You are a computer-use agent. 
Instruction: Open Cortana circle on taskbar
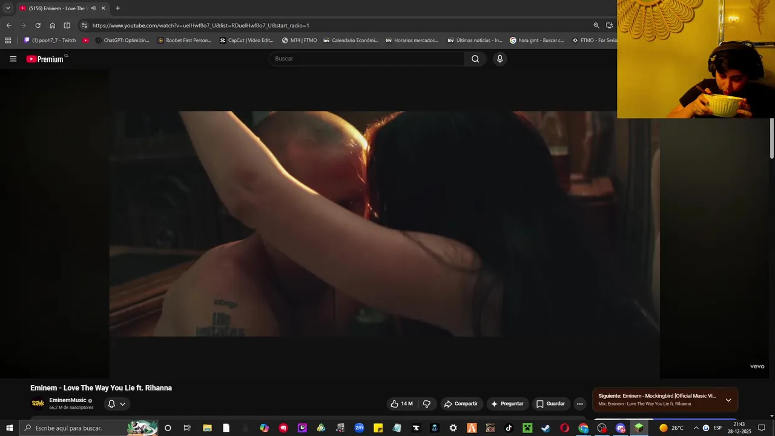168,428
